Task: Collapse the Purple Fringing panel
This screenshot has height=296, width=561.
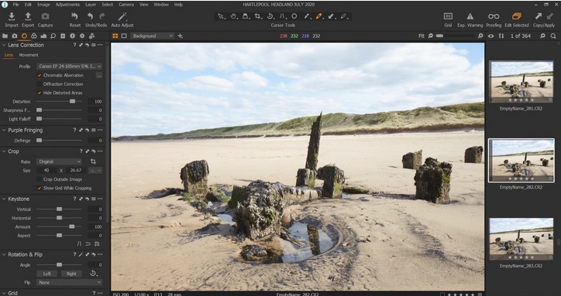Action: 5,131
